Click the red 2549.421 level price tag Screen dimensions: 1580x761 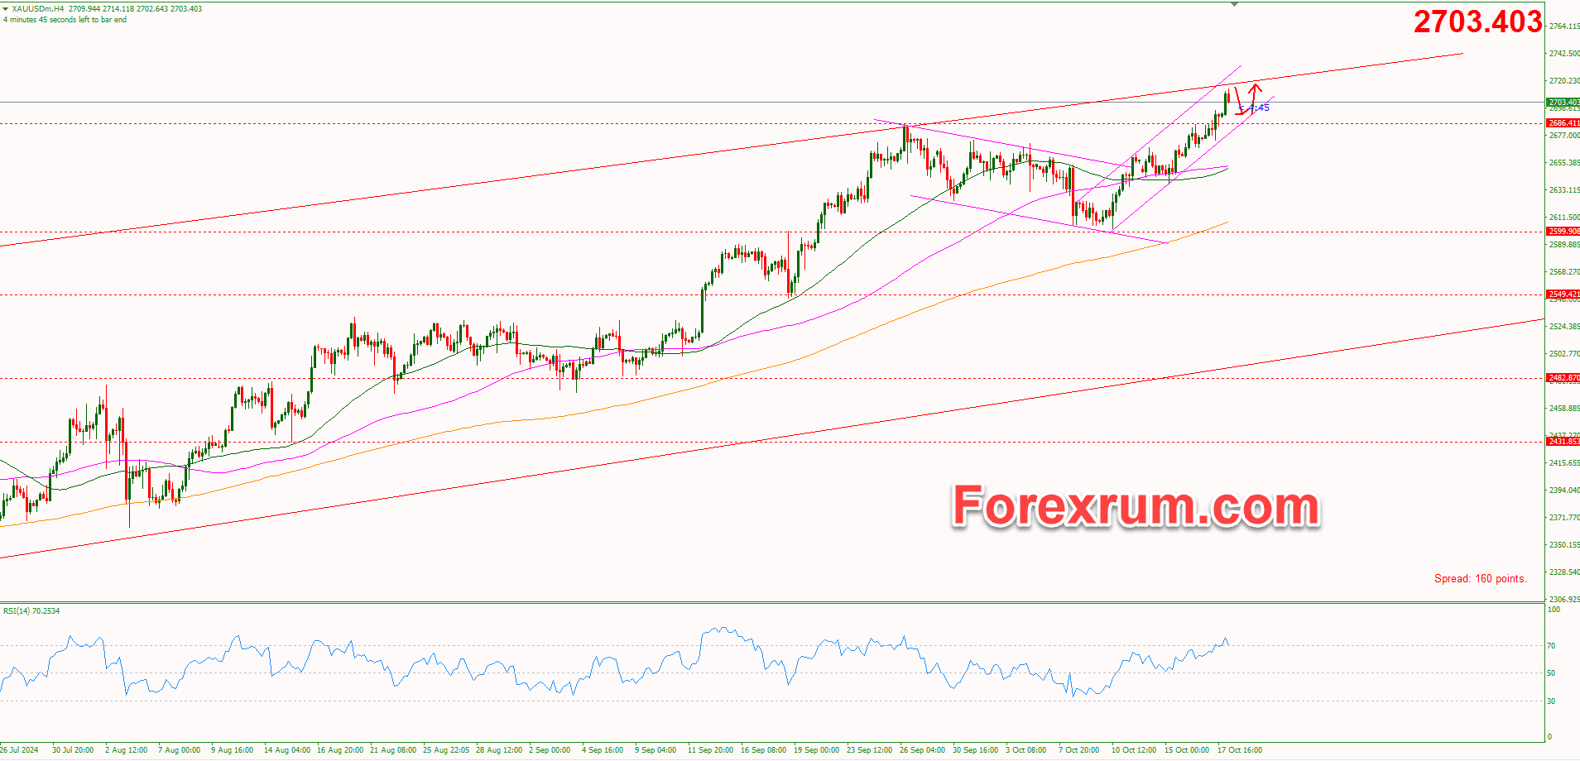click(x=1563, y=294)
